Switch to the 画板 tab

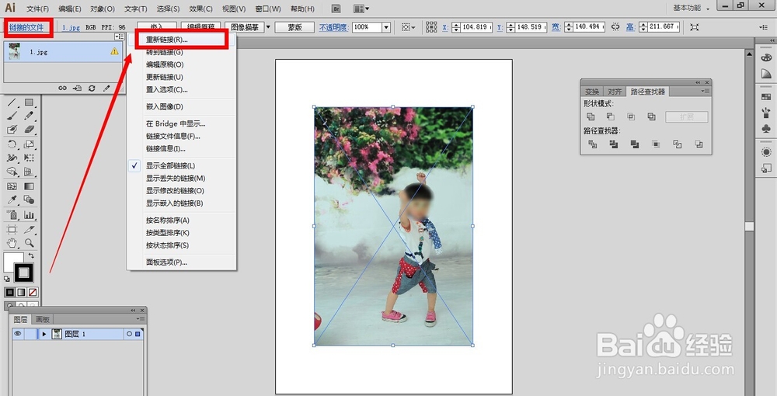coord(43,320)
